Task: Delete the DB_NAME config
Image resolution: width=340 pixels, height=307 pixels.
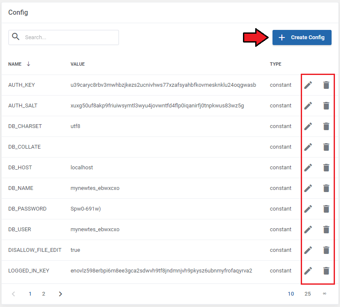Action: click(326, 188)
